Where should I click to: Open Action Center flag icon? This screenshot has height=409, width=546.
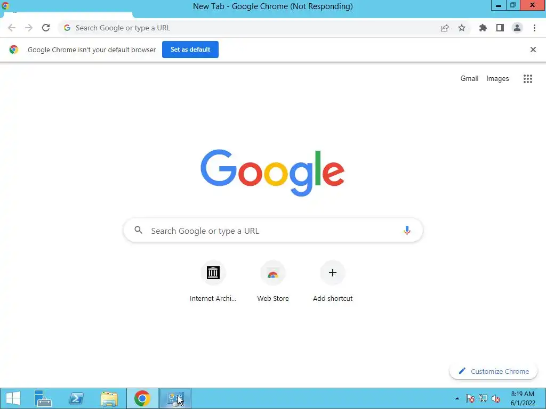click(470, 398)
